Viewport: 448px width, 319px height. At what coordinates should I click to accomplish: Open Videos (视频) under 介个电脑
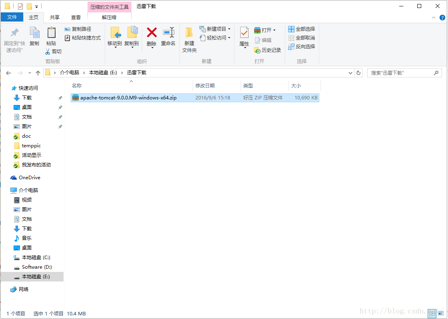pos(23,200)
